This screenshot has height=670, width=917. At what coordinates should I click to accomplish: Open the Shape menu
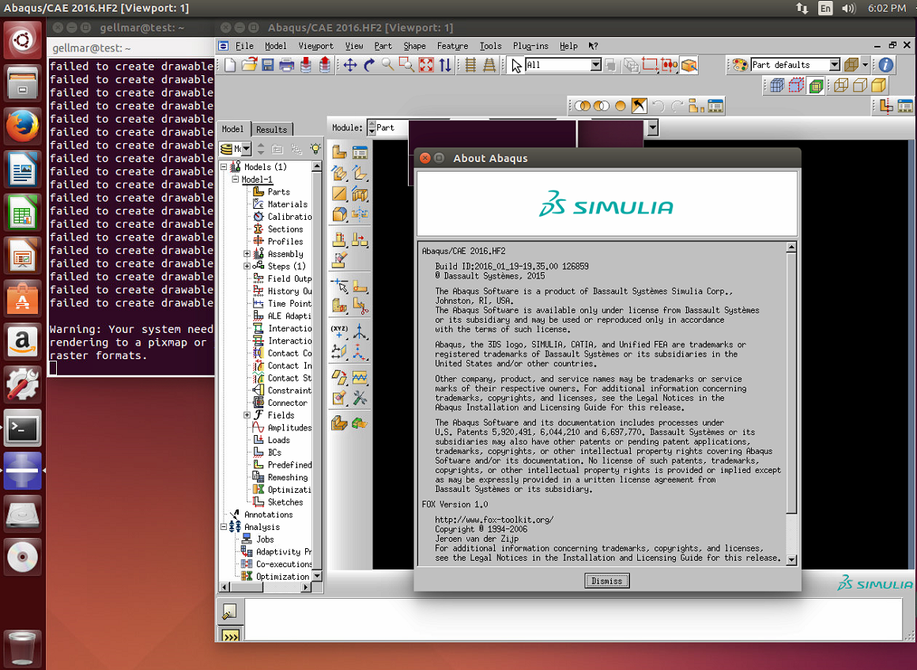[415, 46]
